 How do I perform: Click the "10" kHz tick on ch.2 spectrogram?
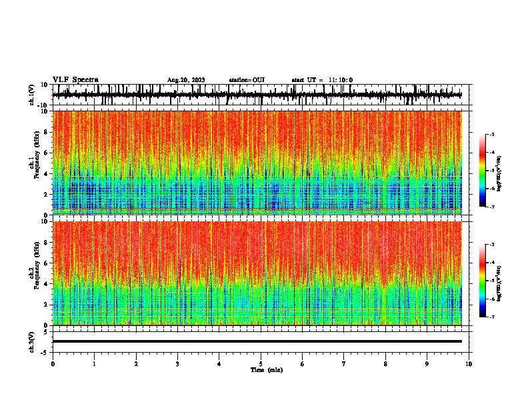45,221
